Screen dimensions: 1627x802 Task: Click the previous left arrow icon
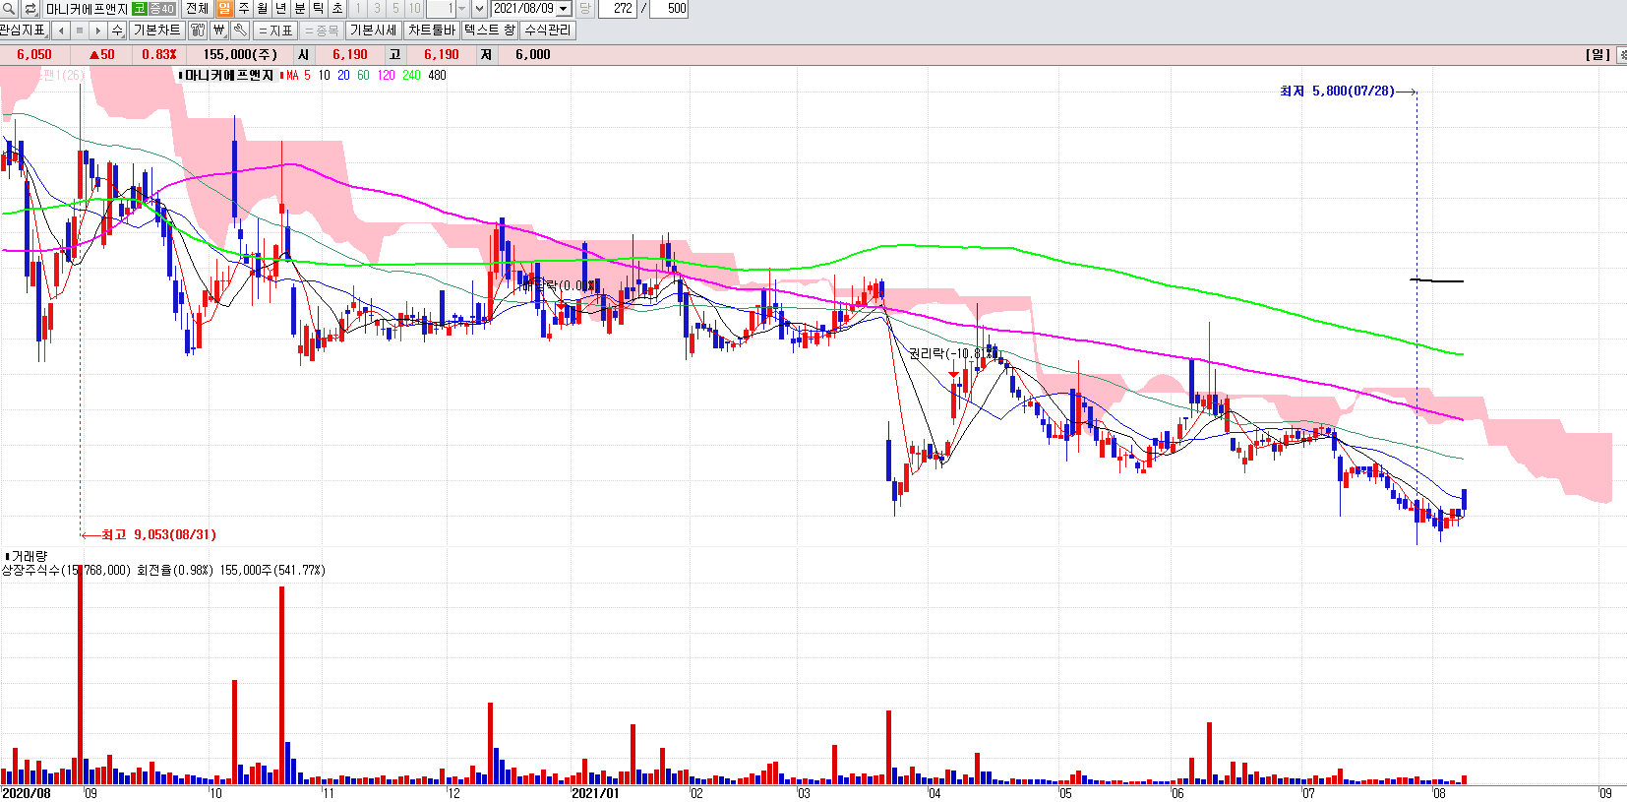61,31
